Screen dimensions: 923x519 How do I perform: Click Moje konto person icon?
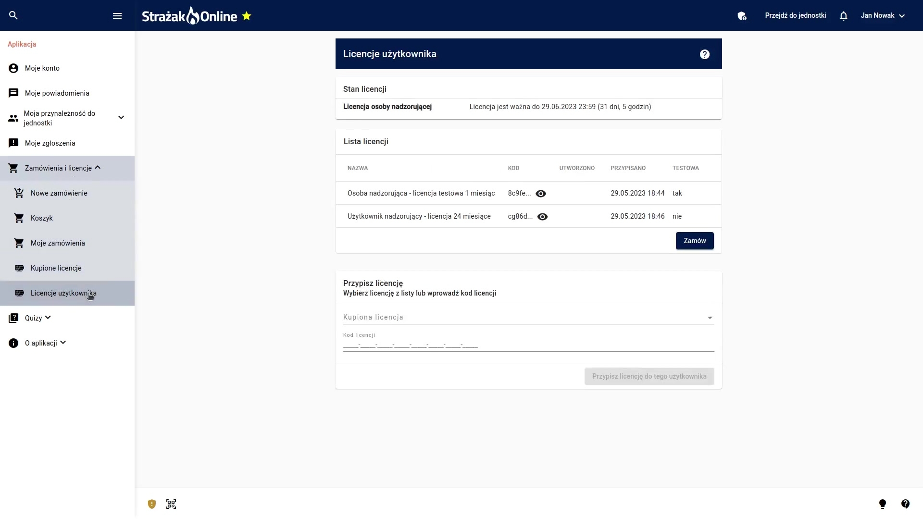point(13,68)
